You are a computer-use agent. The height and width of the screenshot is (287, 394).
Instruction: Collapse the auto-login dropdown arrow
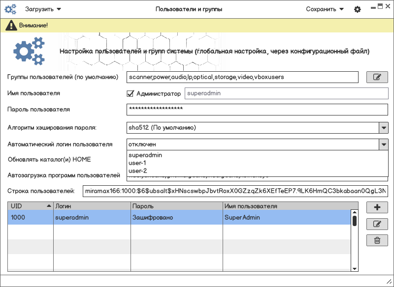[383, 144]
